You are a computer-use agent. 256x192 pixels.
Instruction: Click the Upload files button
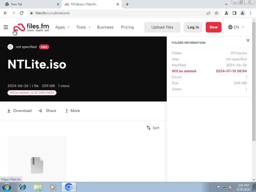click(162, 27)
